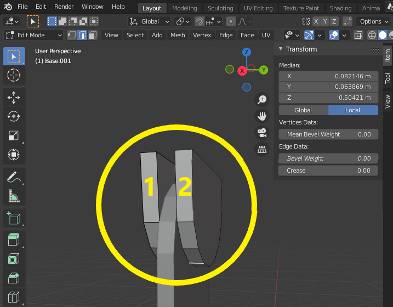Toggle overlays display button
This screenshot has width=393, height=307.
334,35
